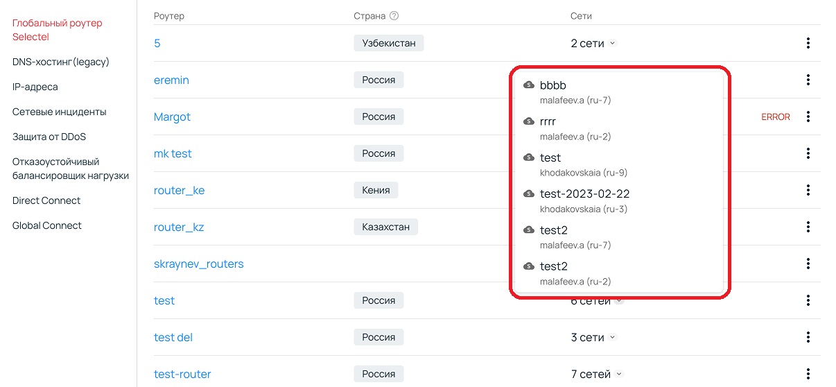Open actions menu for skraynev_routers row
This screenshot has width=836, height=387.
pyautogui.click(x=808, y=264)
